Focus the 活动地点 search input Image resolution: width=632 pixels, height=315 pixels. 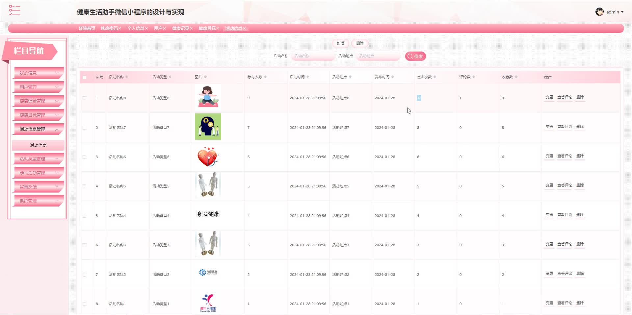pos(378,56)
